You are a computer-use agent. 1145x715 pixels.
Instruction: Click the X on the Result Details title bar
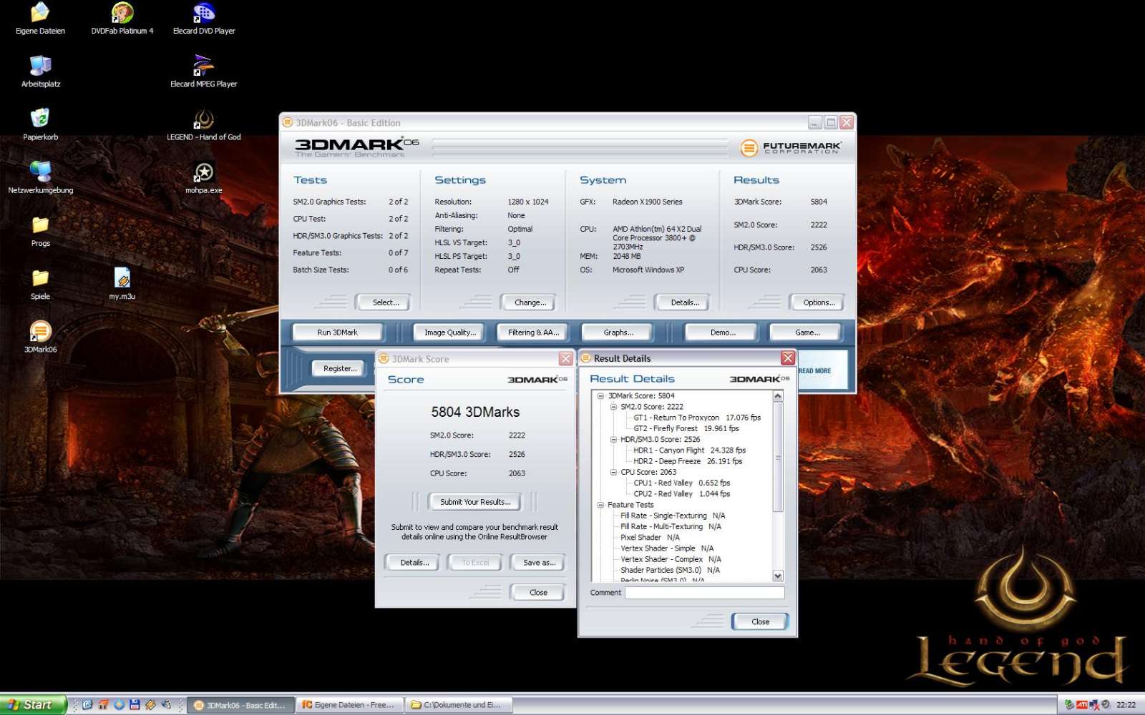click(788, 358)
